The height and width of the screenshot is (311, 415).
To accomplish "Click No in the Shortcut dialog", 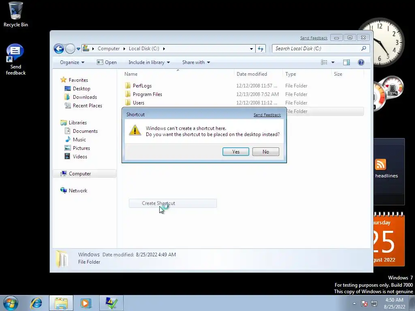I will [x=266, y=152].
